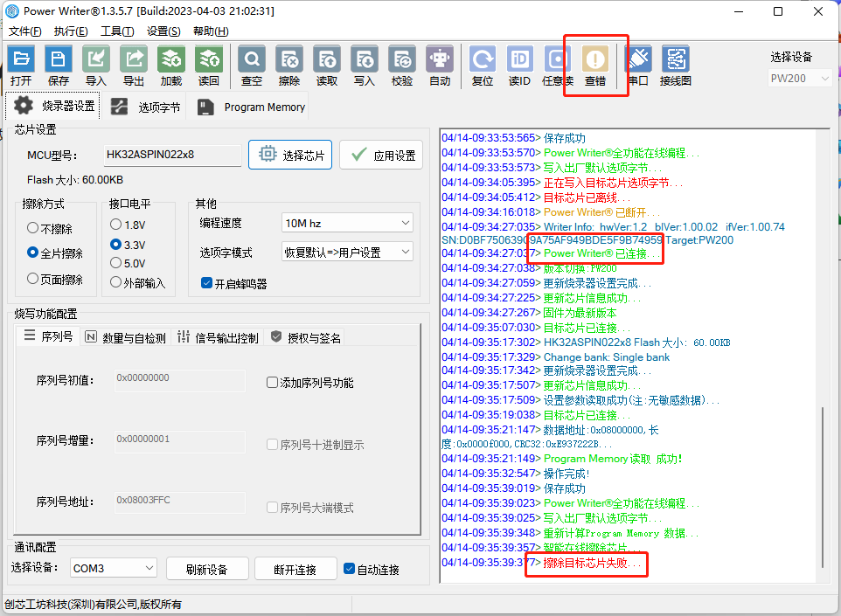The width and height of the screenshot is (841, 616).
Task: Click the 打开 (Open) toolbar icon
Action: 21,66
